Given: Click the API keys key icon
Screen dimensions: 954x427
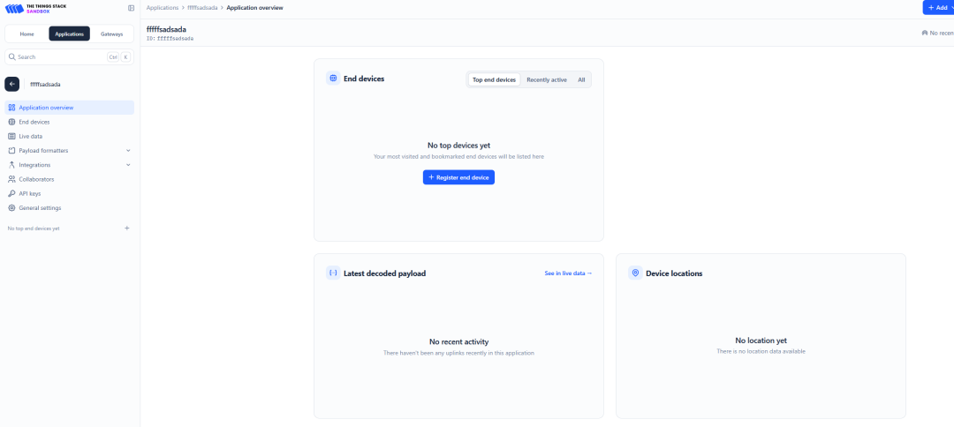Looking at the screenshot, I should (x=11, y=193).
